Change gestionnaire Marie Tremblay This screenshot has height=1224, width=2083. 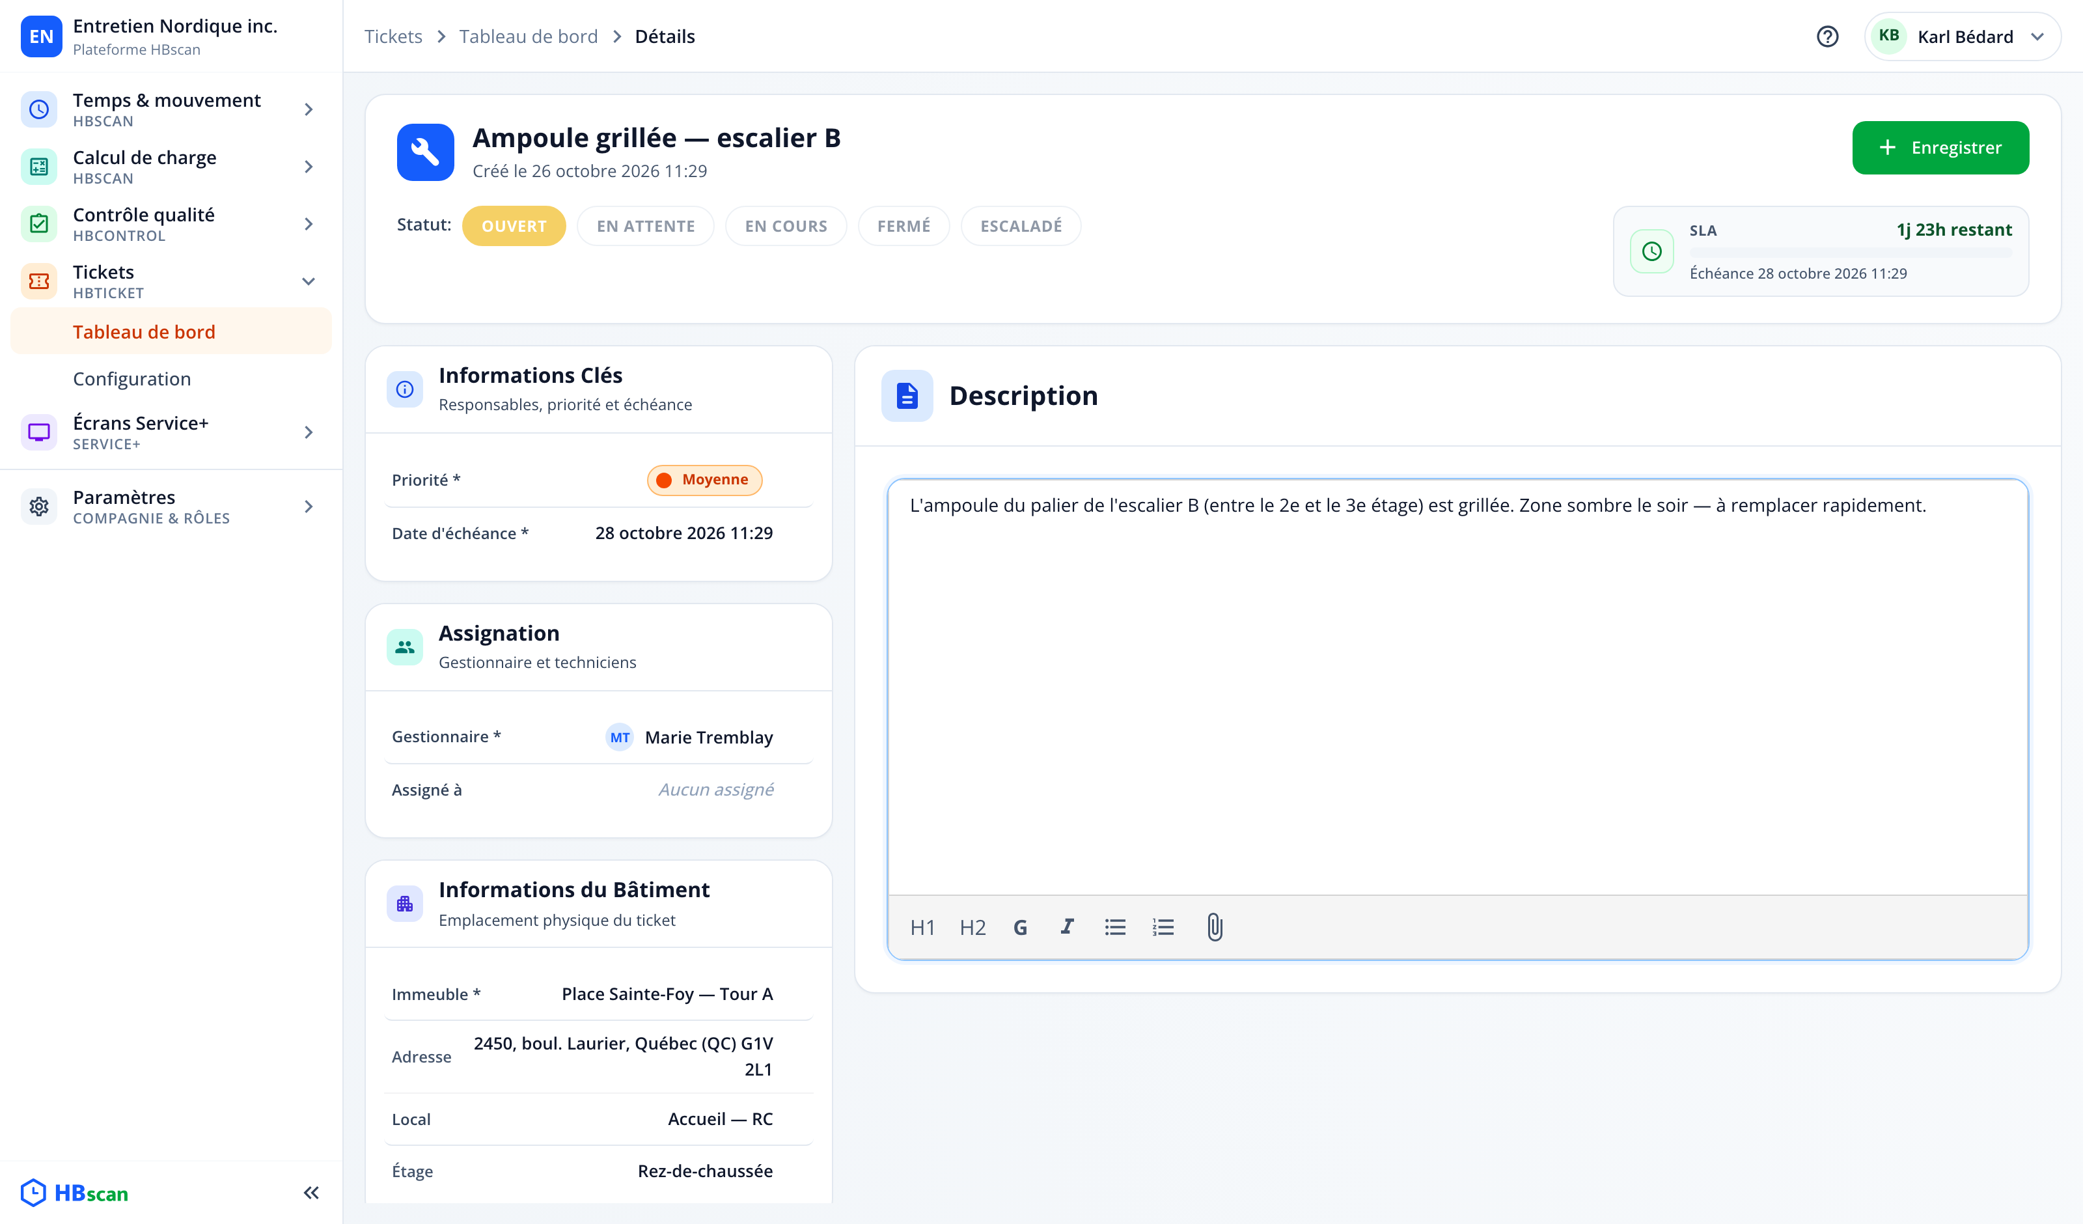pyautogui.click(x=689, y=737)
